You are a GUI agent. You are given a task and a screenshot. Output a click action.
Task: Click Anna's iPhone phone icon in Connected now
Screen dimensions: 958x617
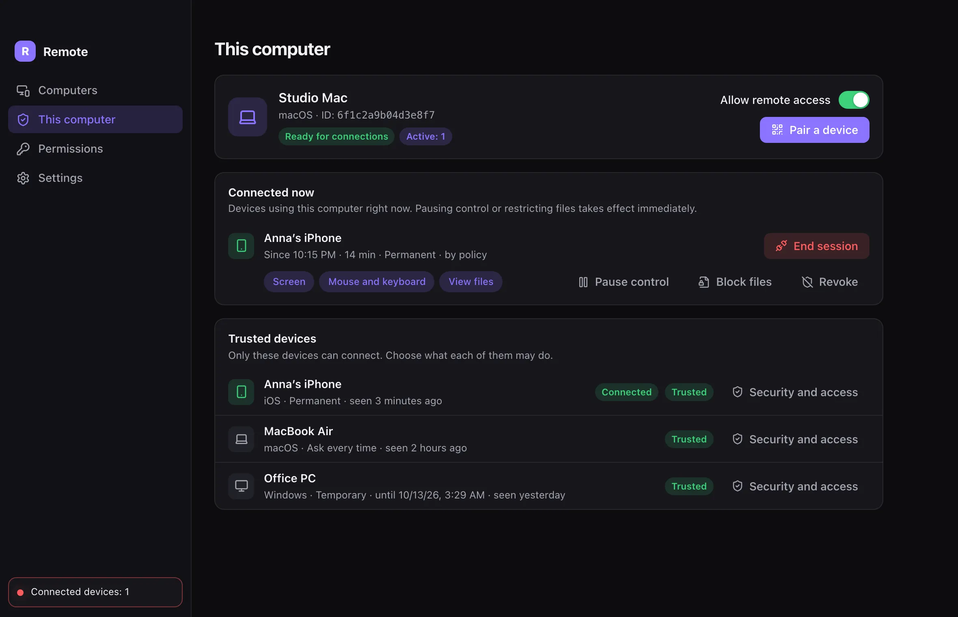click(242, 246)
